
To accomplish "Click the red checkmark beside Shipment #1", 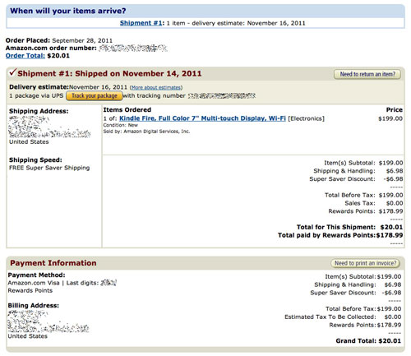I will click(x=13, y=72).
